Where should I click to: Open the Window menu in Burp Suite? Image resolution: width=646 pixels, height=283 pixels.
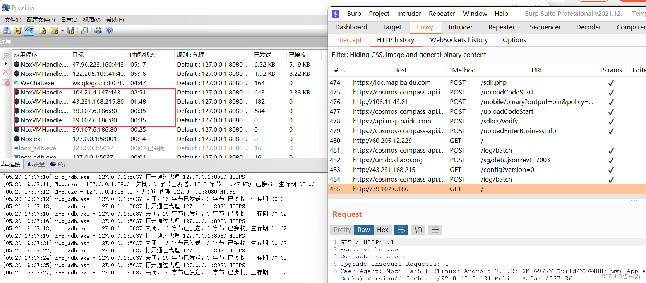[x=475, y=14]
